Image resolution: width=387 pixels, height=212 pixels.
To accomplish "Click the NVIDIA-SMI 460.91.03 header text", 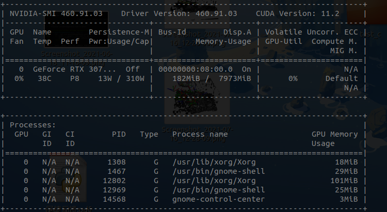I will coord(56,13).
